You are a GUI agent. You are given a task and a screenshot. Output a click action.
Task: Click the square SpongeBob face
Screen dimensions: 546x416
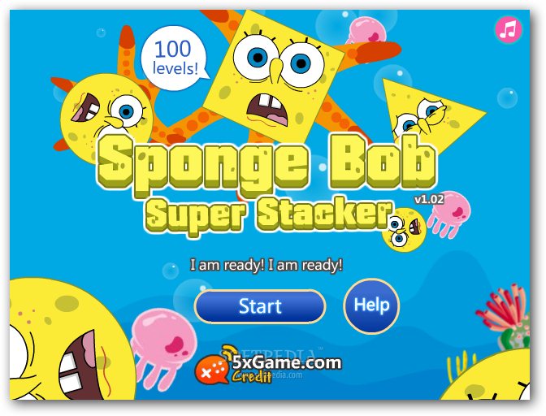coord(273,76)
